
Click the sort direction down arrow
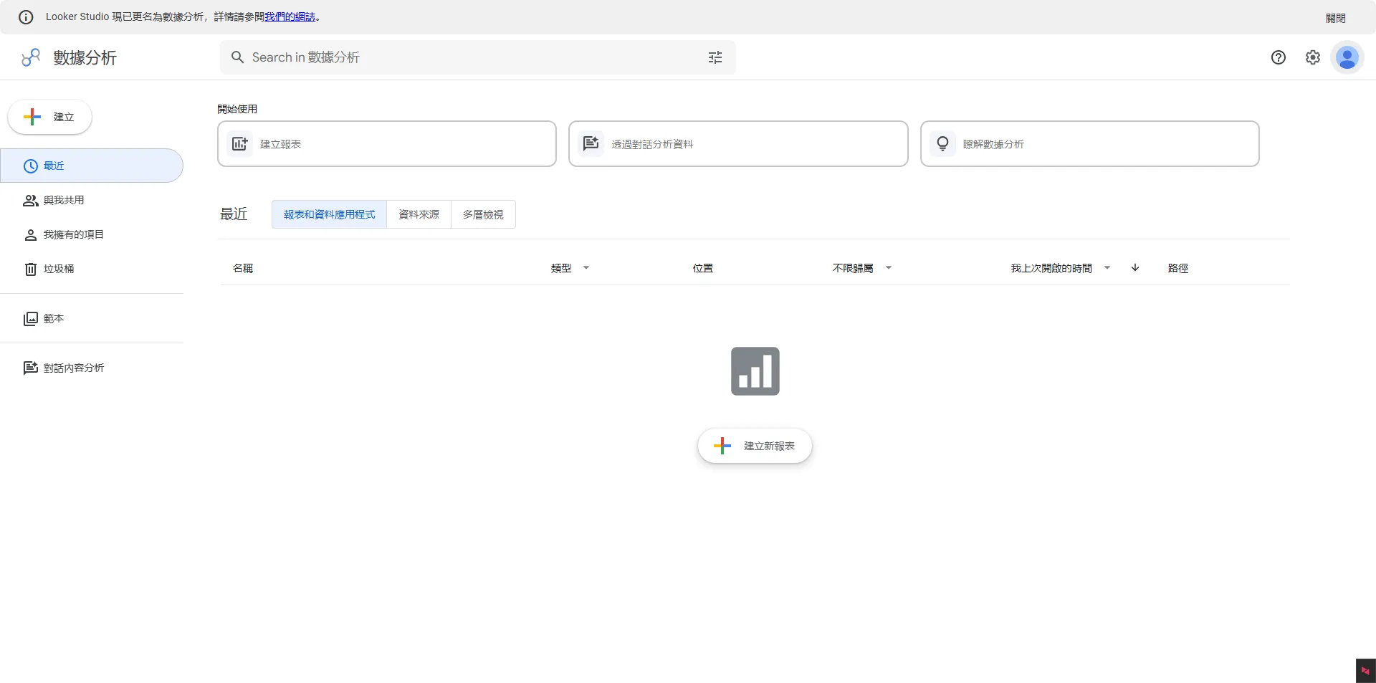coord(1135,268)
